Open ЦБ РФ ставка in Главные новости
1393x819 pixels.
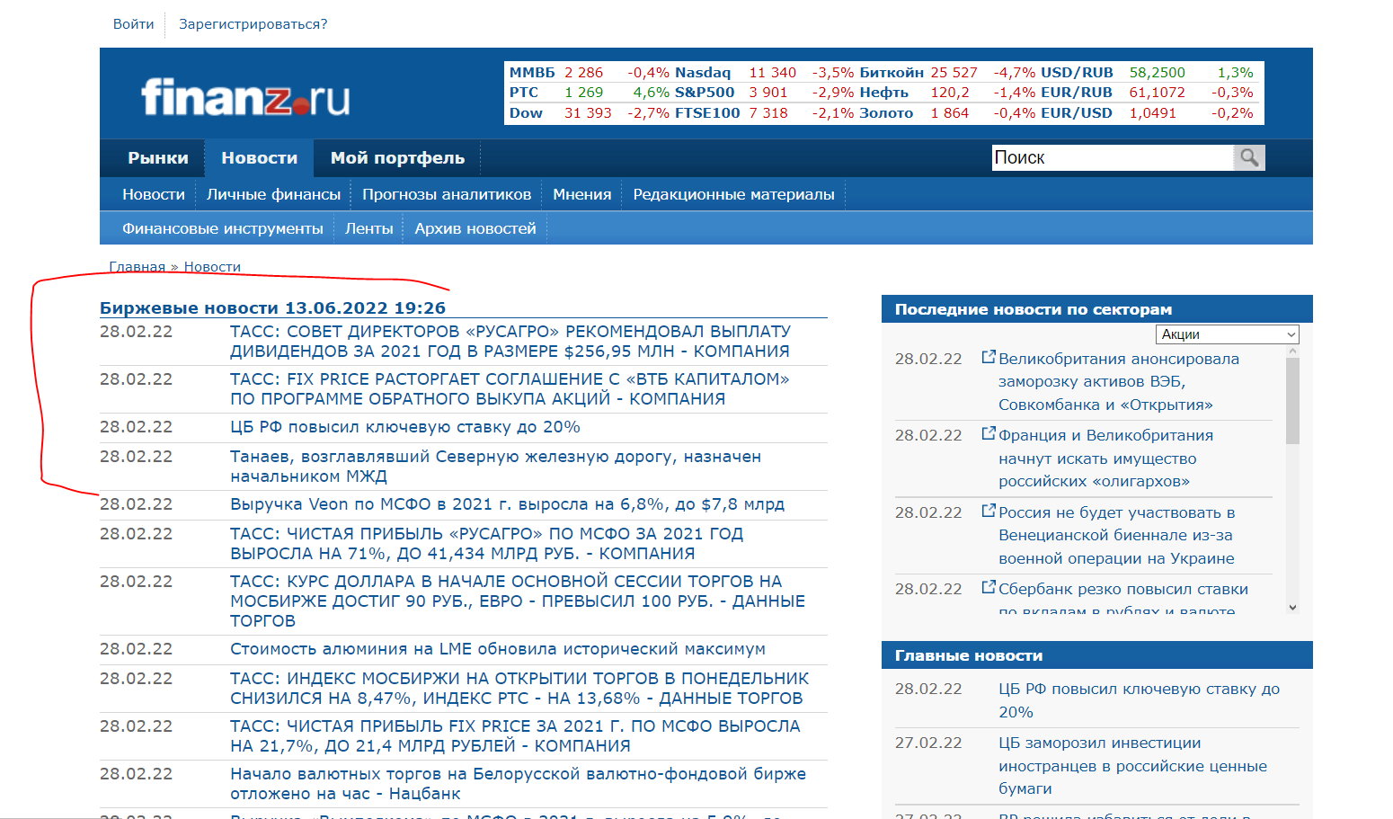tap(1139, 700)
